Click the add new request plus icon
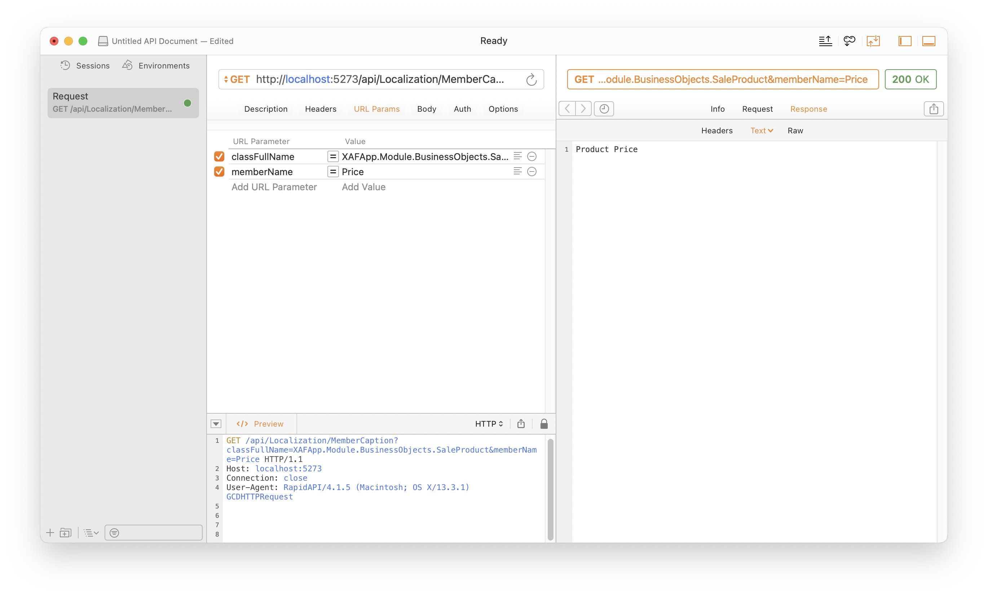The image size is (988, 596). click(x=50, y=533)
